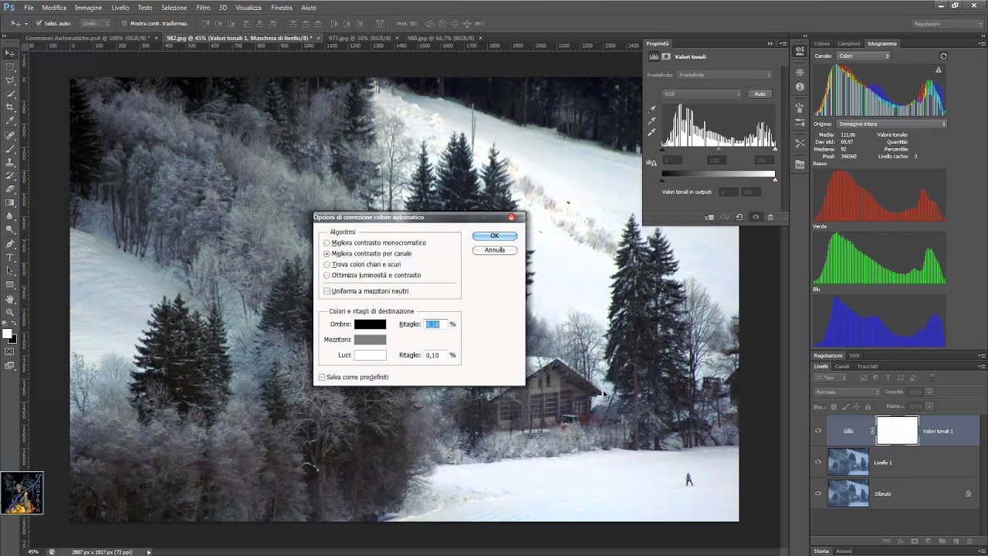Viewport: 988px width, 556px height.
Task: Confirm the dialog with OK
Action: (495, 236)
